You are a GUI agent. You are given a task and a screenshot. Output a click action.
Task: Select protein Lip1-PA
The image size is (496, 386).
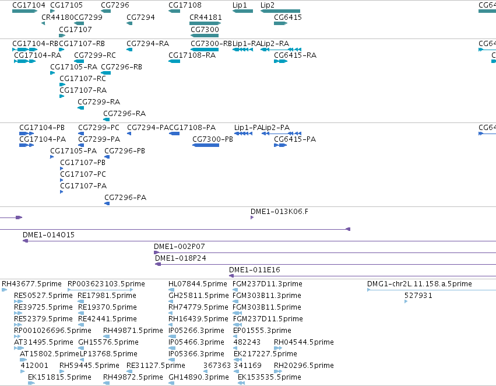[x=243, y=134]
